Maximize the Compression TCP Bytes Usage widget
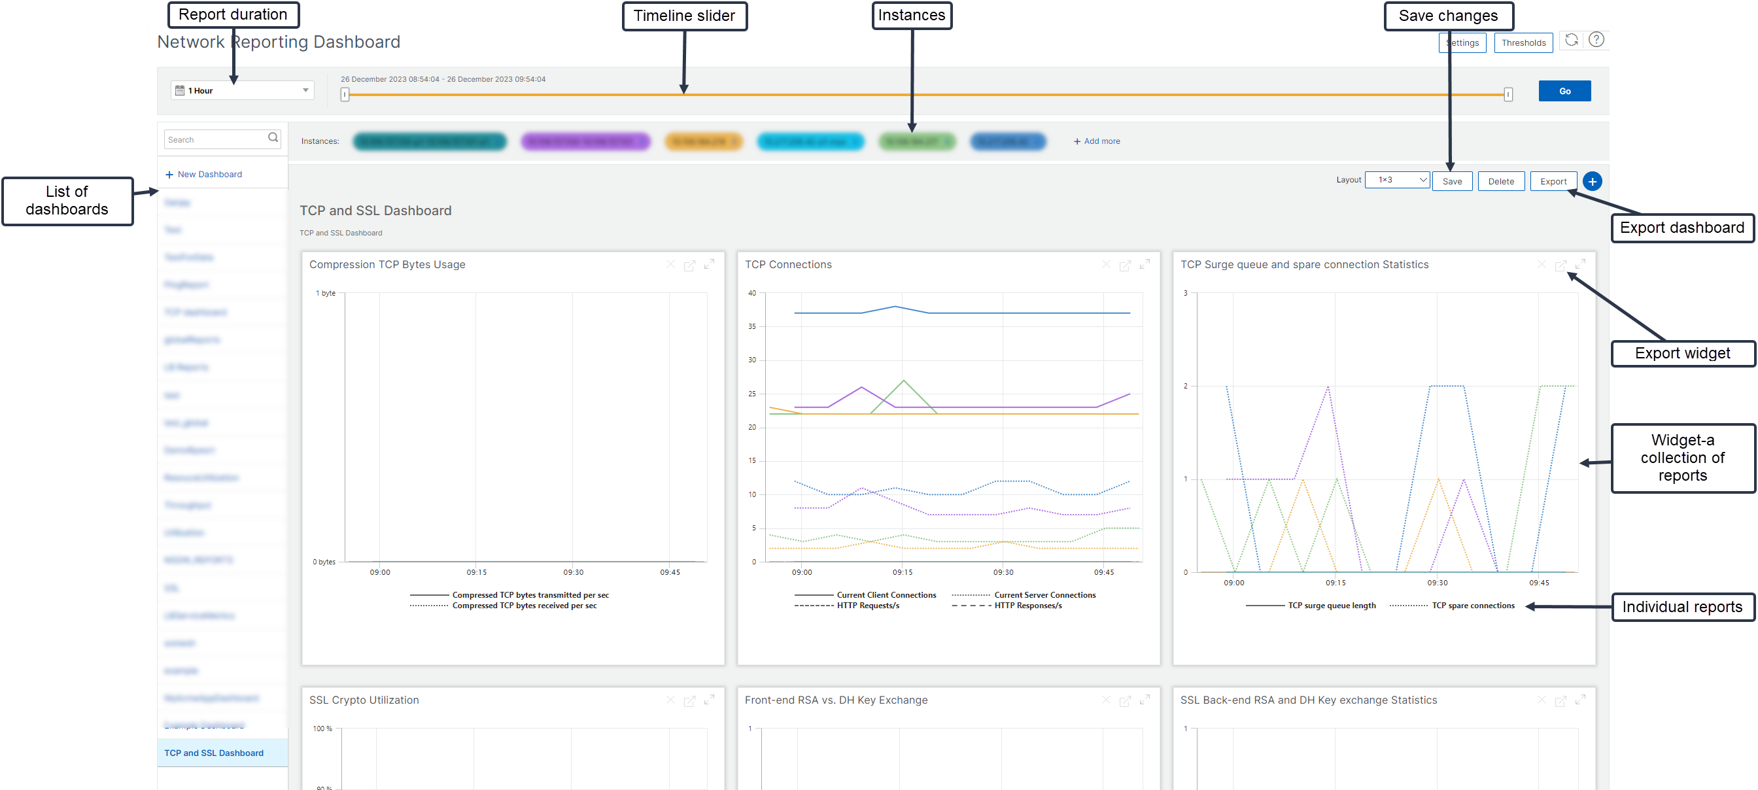1758x790 pixels. click(710, 265)
